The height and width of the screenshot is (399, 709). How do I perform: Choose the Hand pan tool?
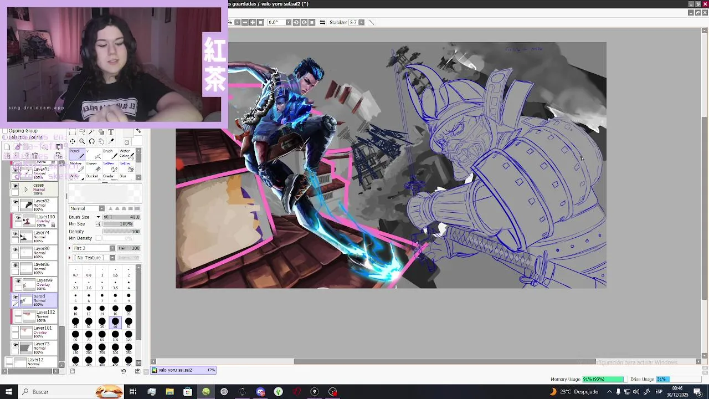pos(101,142)
